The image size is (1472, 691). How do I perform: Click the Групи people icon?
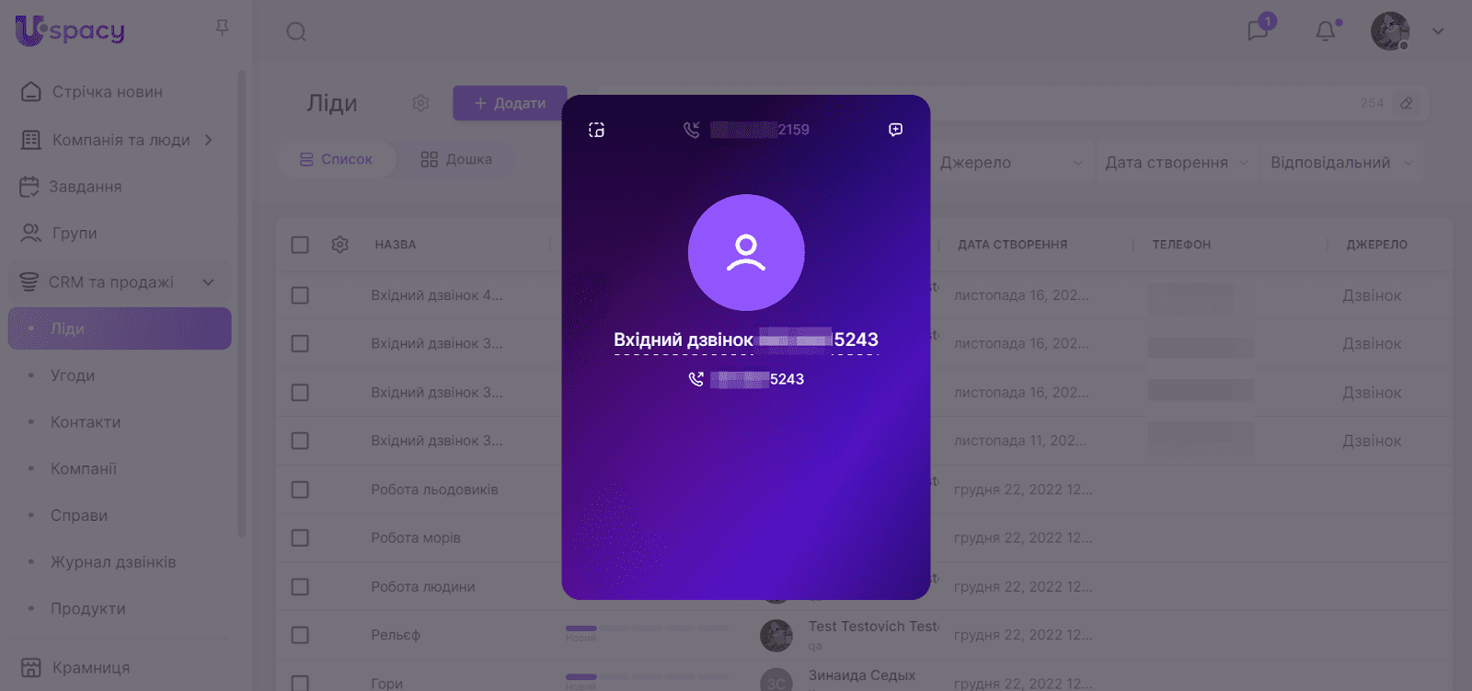coord(31,234)
